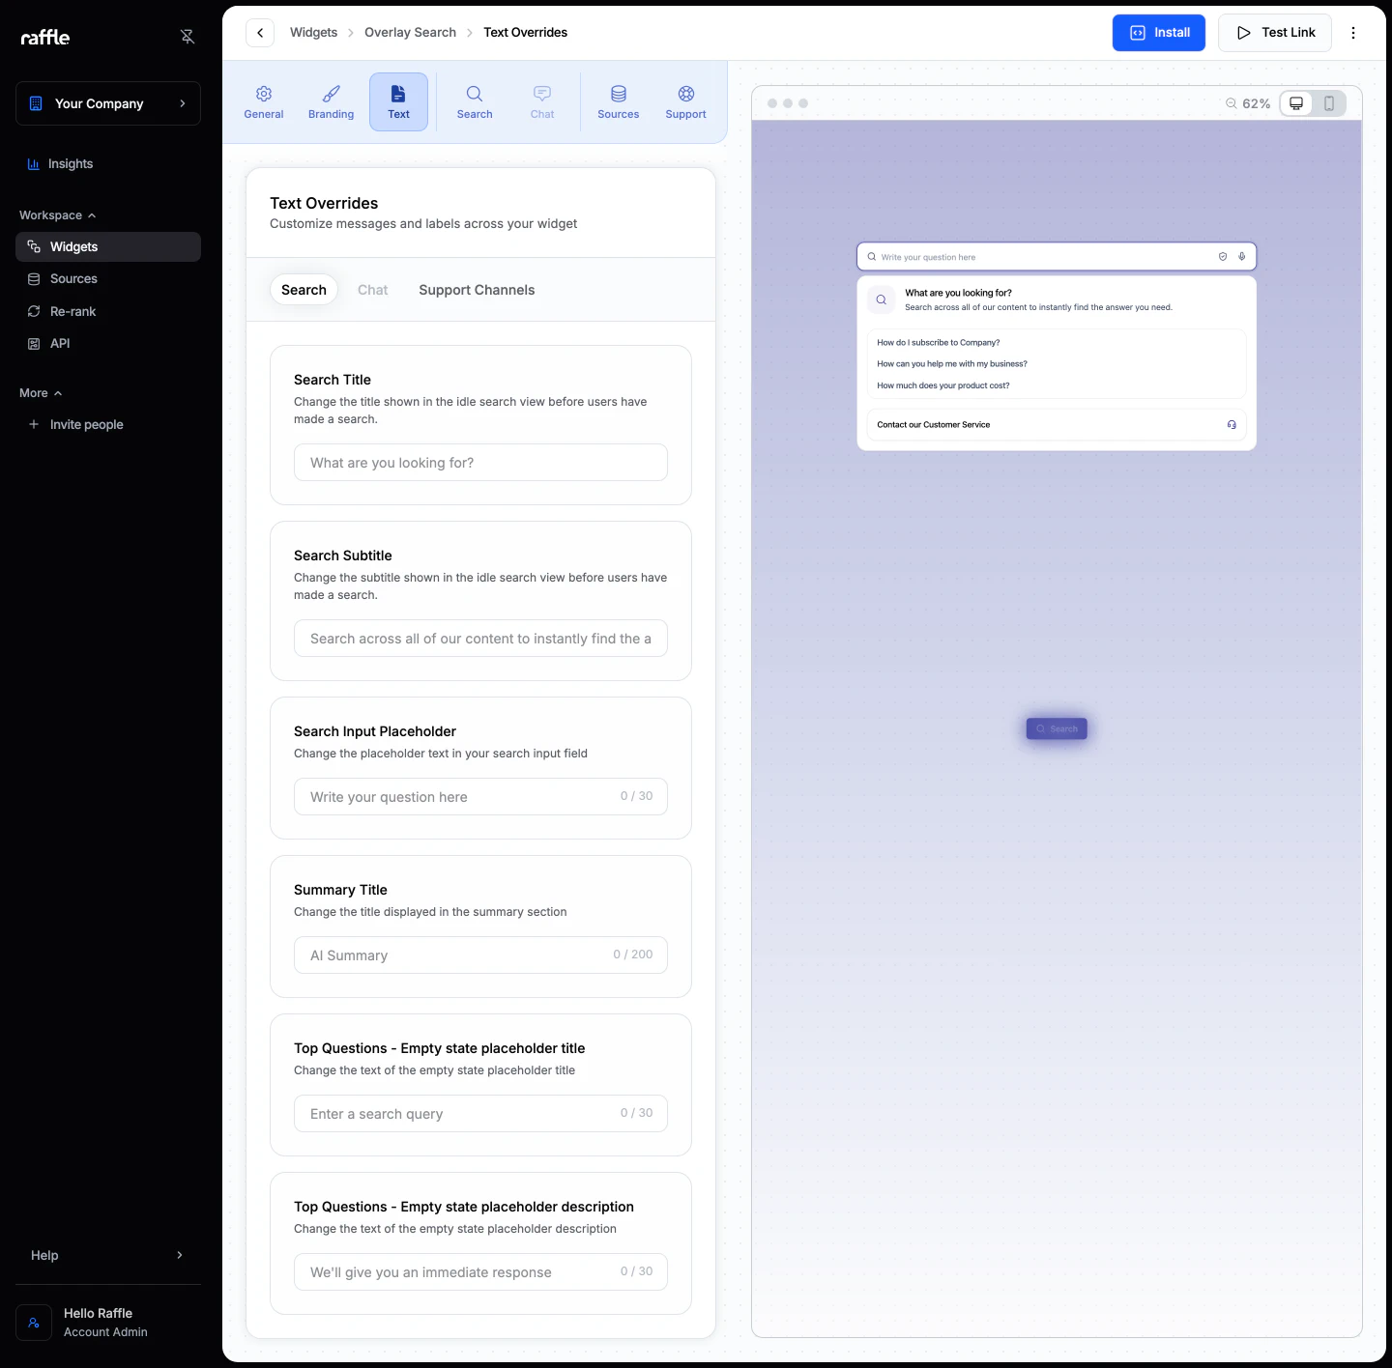Viewport: 1392px width, 1368px height.
Task: Click the empty state placeholder title field
Action: [x=480, y=1114]
